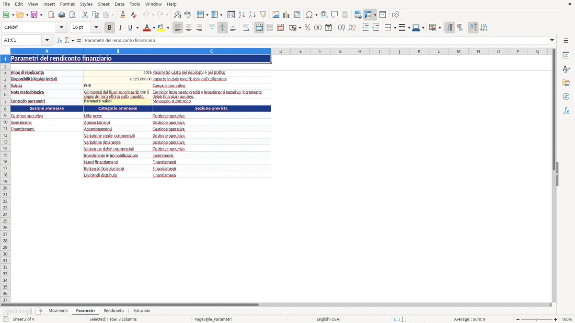Define the print area
The height and width of the screenshot is (323, 575).
click(x=358, y=15)
